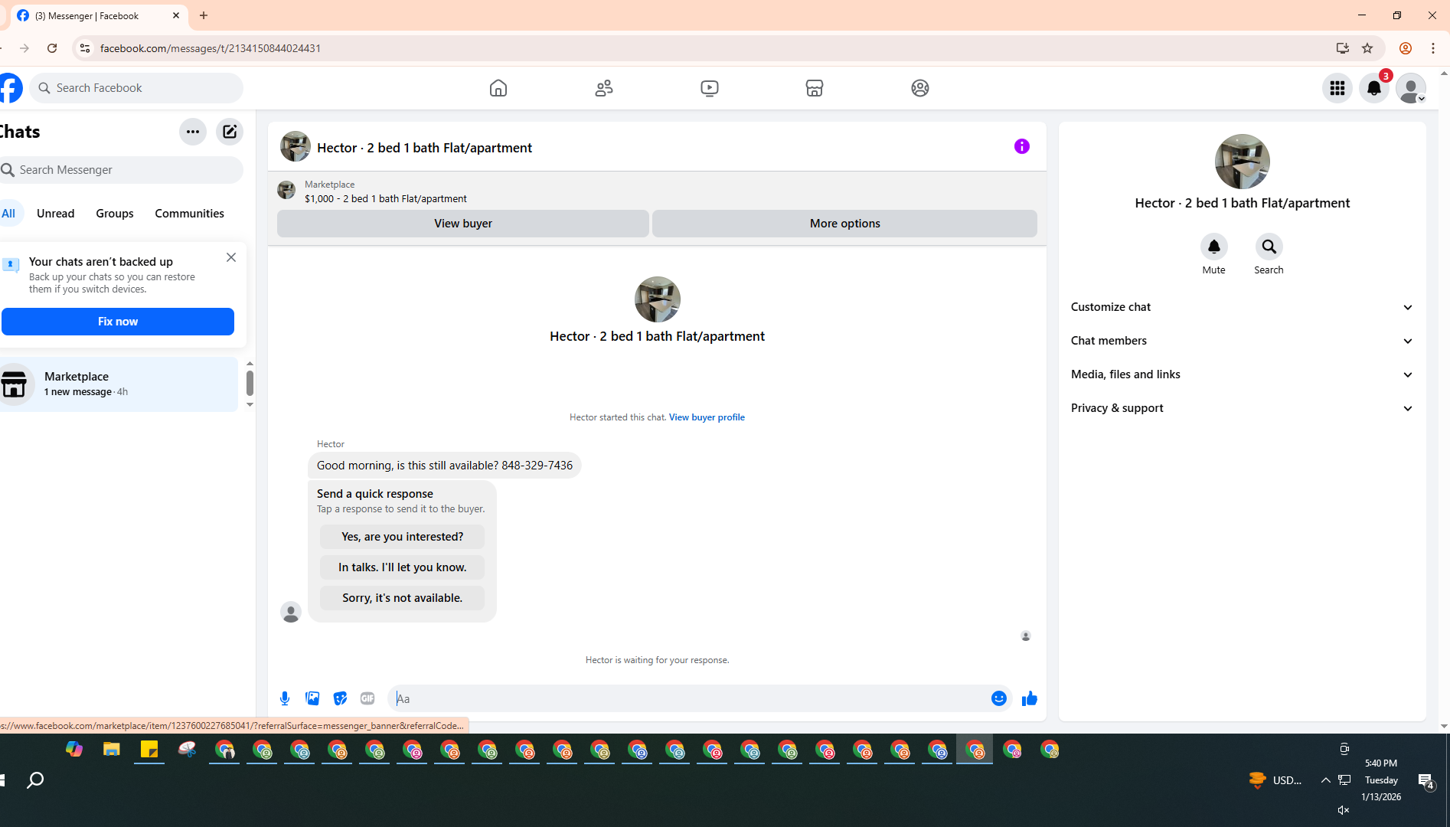
Task: Open the account profile menu
Action: tap(1411, 88)
